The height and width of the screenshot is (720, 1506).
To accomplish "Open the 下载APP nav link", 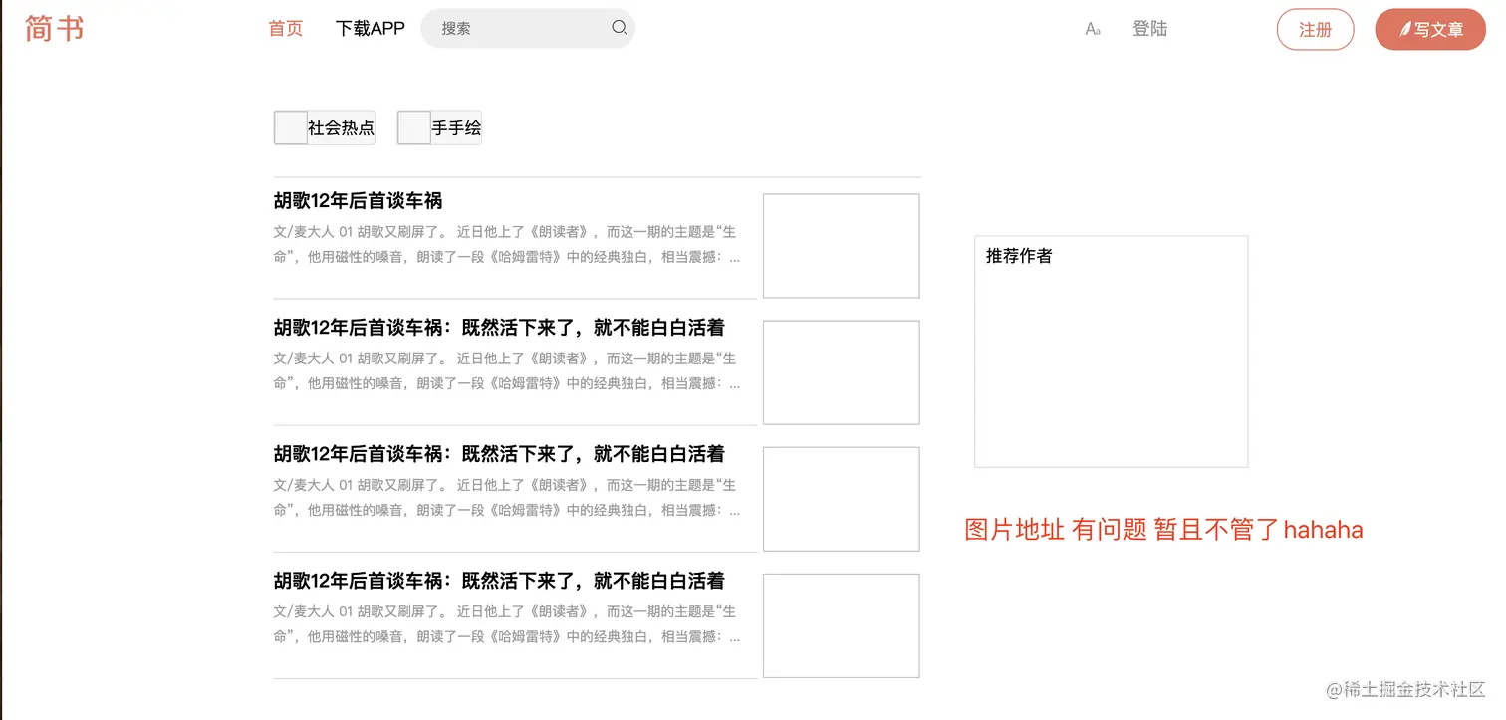I will (x=371, y=29).
